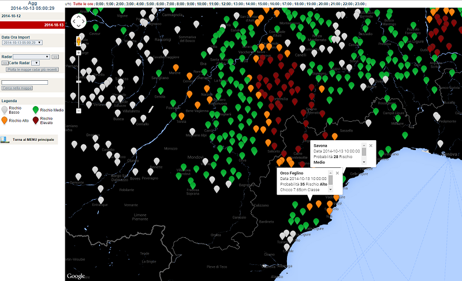Open the Carte Radar dropdown
The height and width of the screenshot is (281, 462).
(35, 63)
